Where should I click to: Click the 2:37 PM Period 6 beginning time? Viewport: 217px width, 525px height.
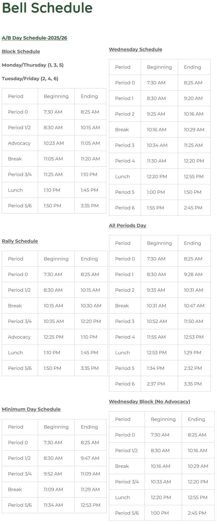(x=156, y=384)
